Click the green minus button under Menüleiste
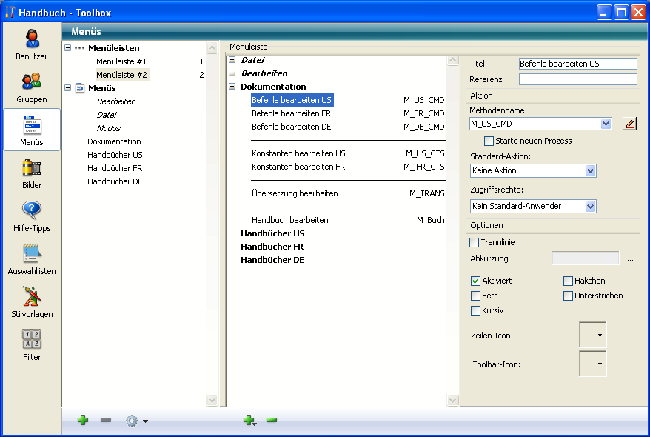The image size is (650, 437). [272, 421]
